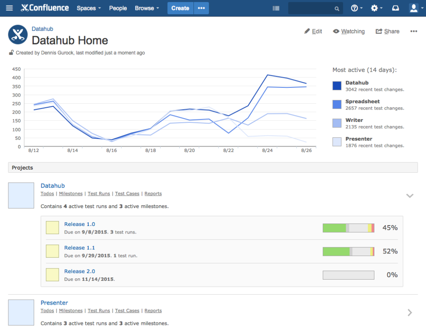426x330 pixels.
Task: Toggle the sidebar panel icon in header
Action: (276, 8)
